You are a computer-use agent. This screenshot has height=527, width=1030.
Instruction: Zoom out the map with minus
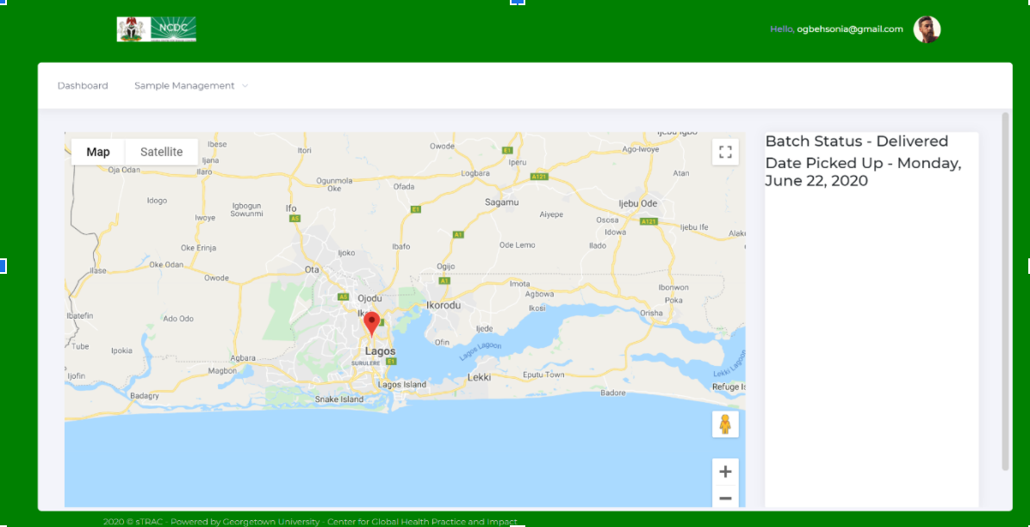click(725, 498)
